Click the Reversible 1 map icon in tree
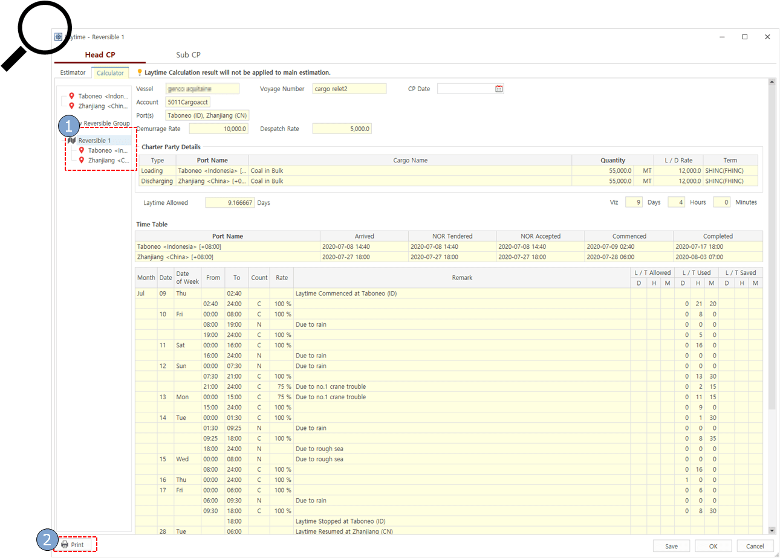The width and height of the screenshot is (780, 558). pyautogui.click(x=71, y=140)
